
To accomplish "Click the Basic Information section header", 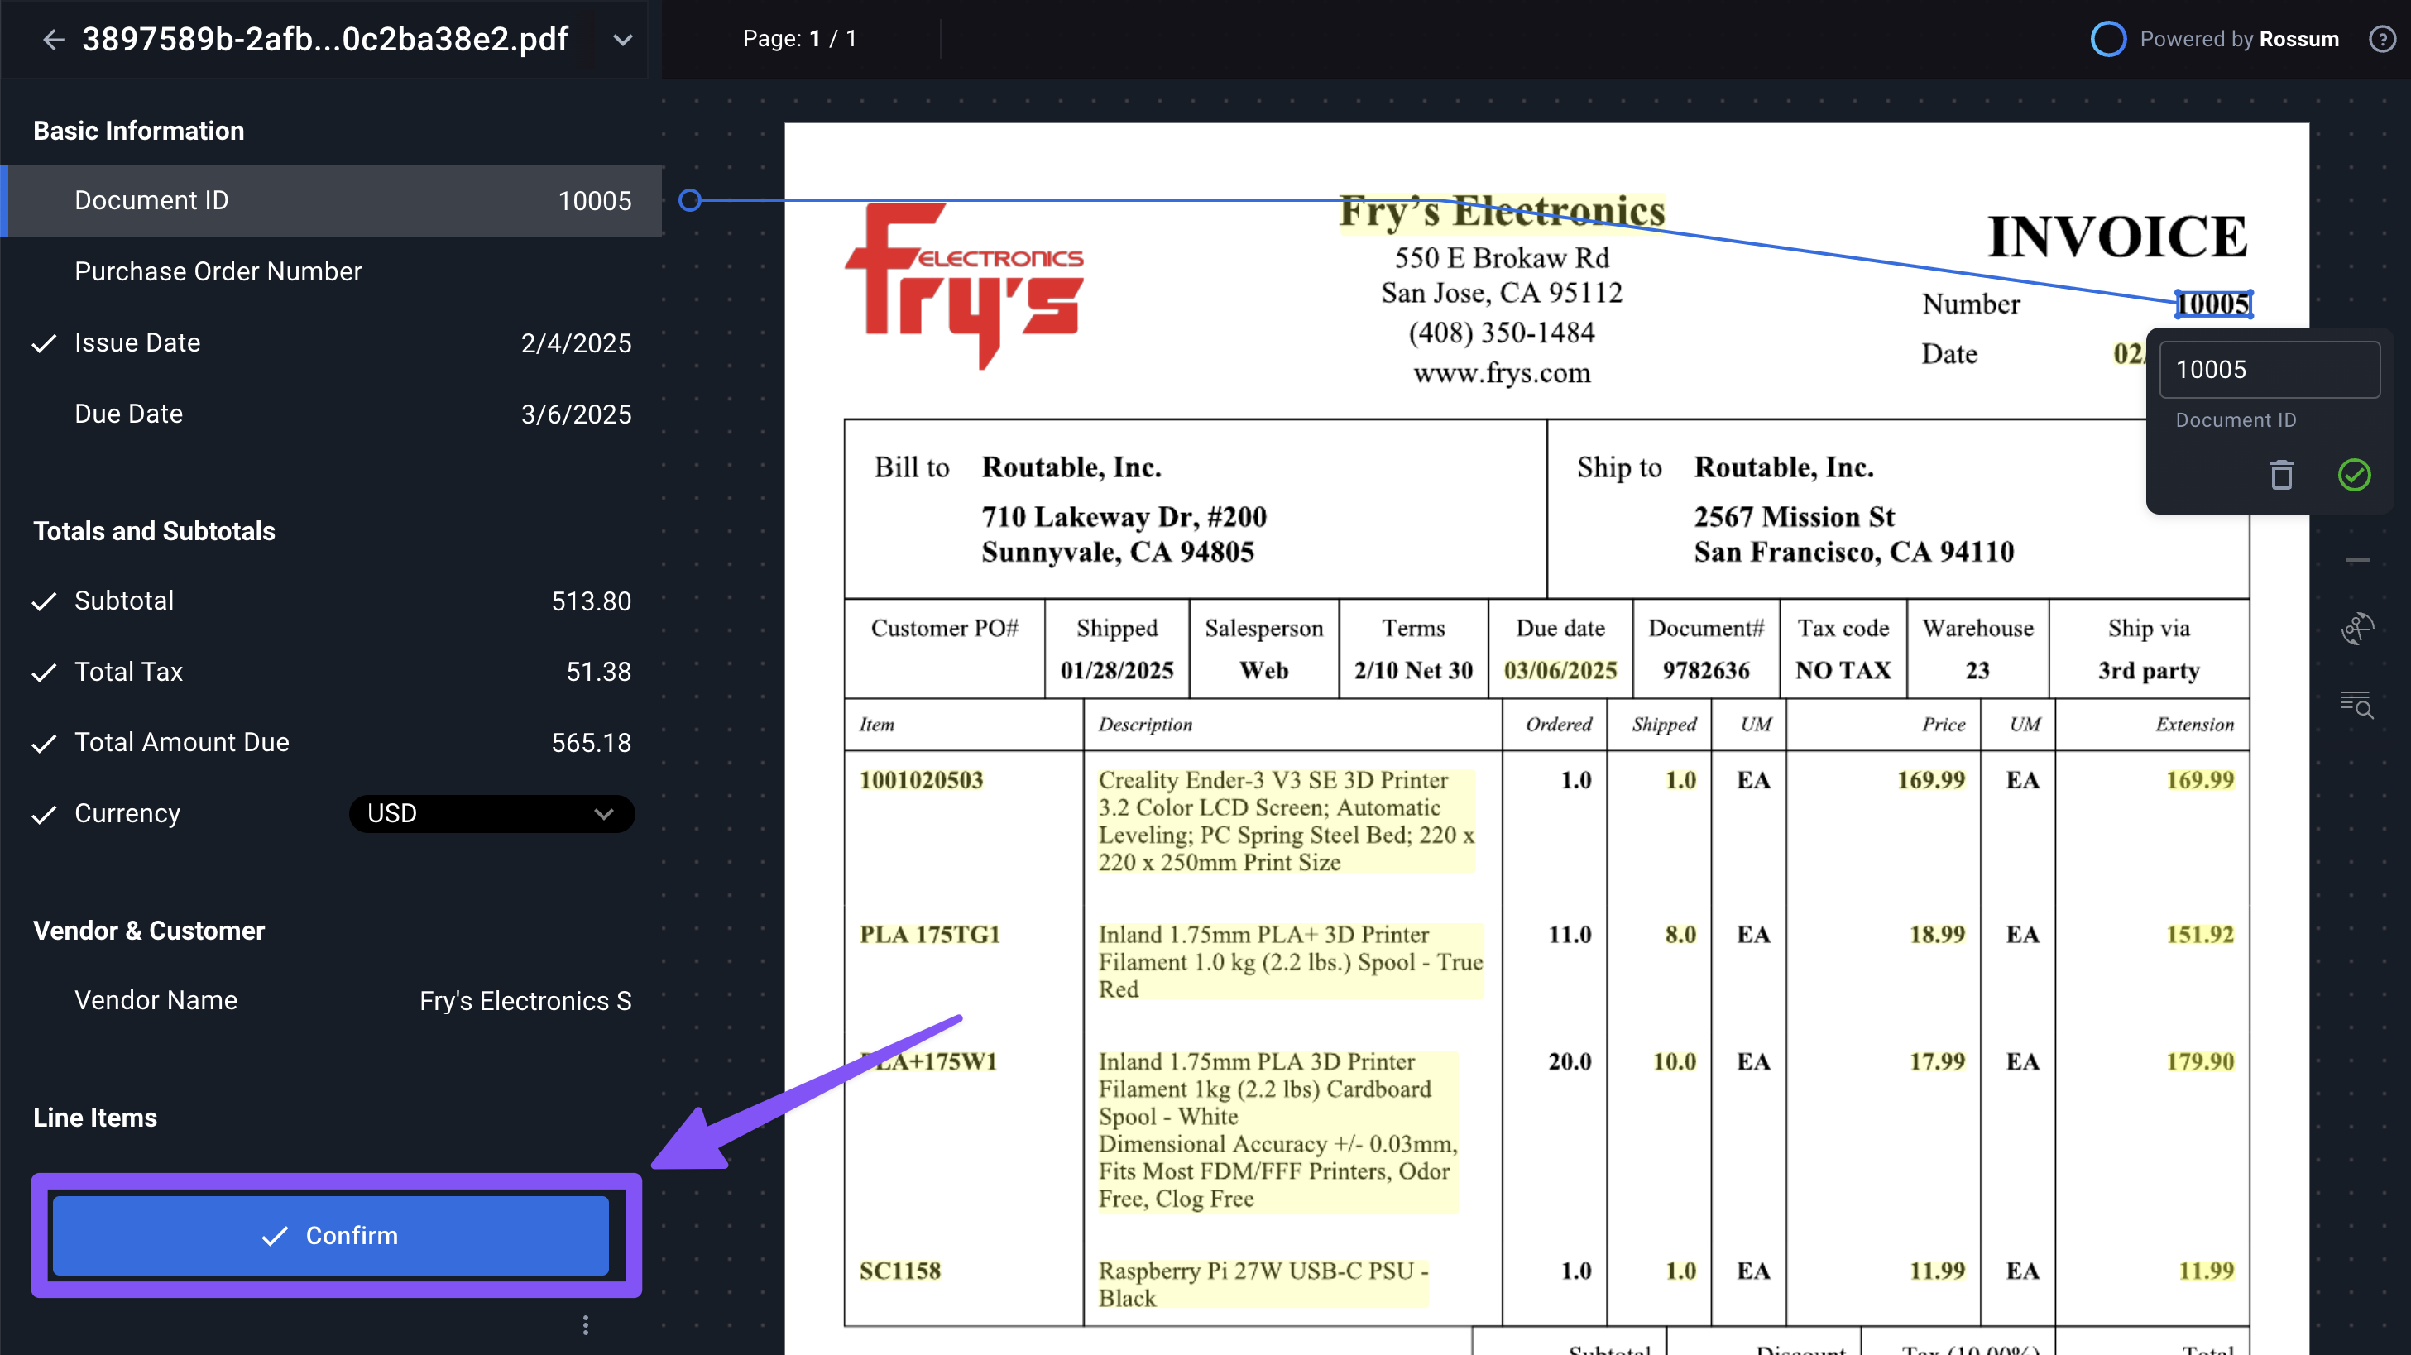I will 138,131.
